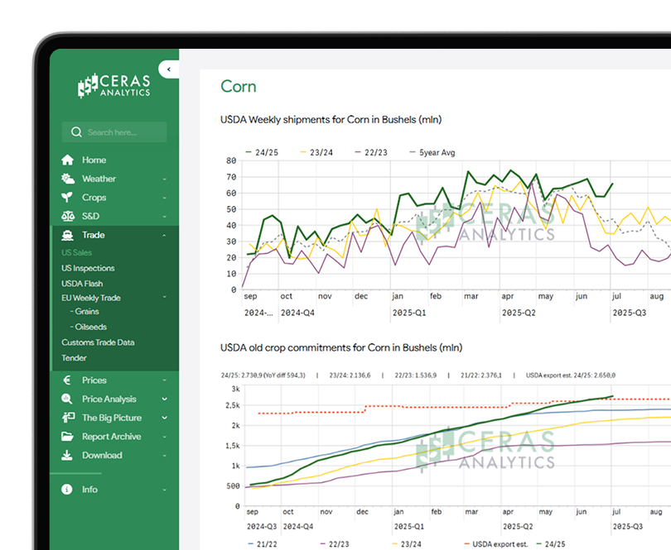Click the Price Analysis magnifier-chart icon
The height and width of the screenshot is (550, 671).
(x=67, y=399)
